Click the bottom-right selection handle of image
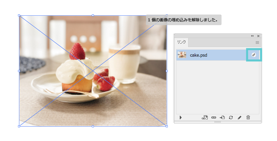 click(x=166, y=126)
